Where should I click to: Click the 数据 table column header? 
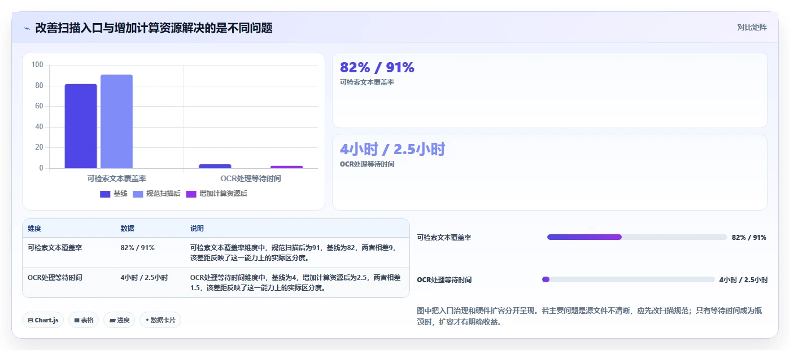128,229
